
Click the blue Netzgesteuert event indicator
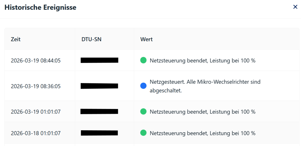point(143,86)
